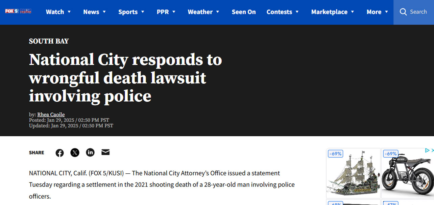Open the Marketplace menu
Viewport: 434px width, 205px height.
pyautogui.click(x=333, y=12)
